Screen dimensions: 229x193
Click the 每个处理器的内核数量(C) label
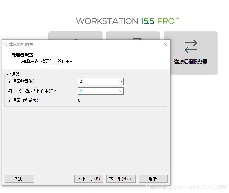click(x=32, y=91)
